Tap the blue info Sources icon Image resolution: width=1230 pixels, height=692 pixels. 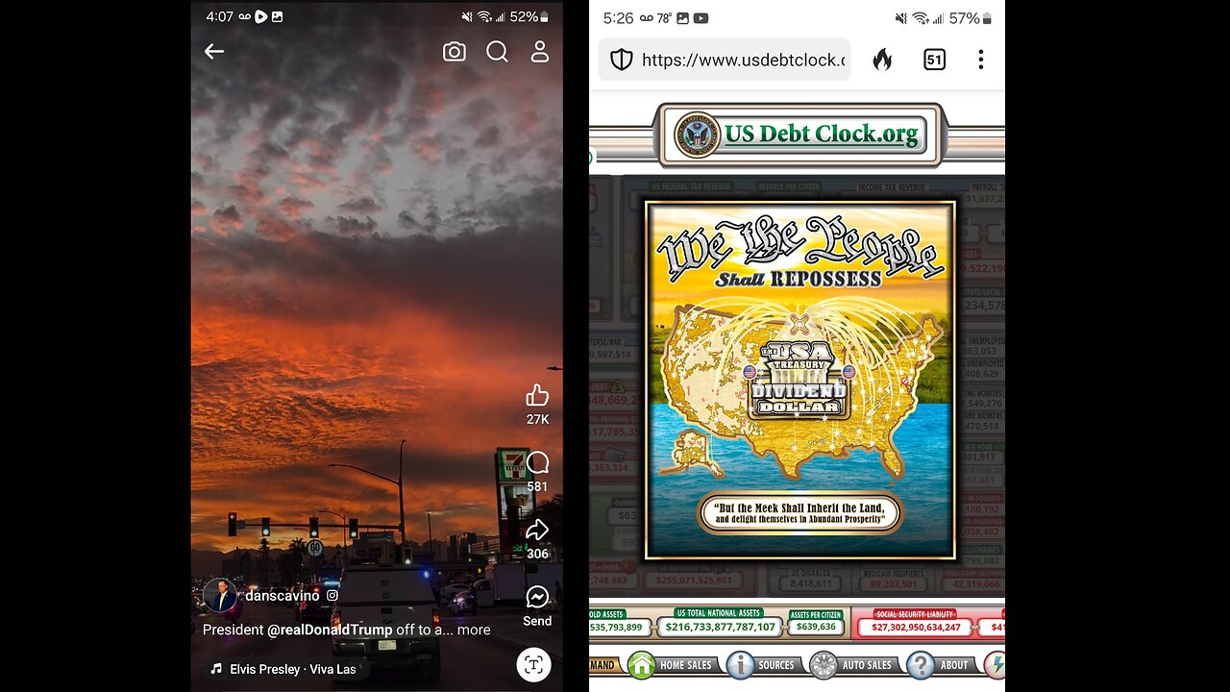740,665
